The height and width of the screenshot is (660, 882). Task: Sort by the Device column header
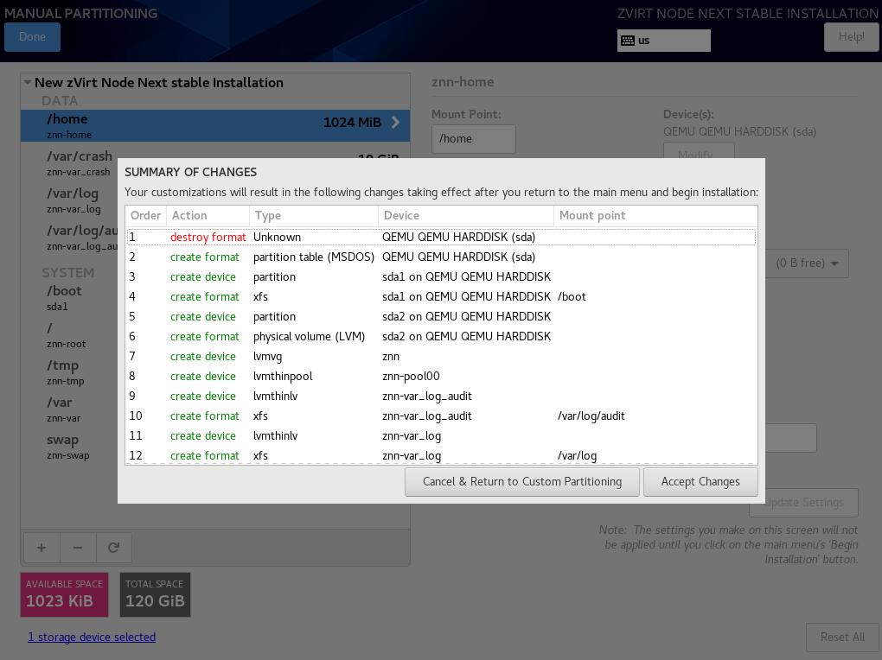tap(466, 216)
